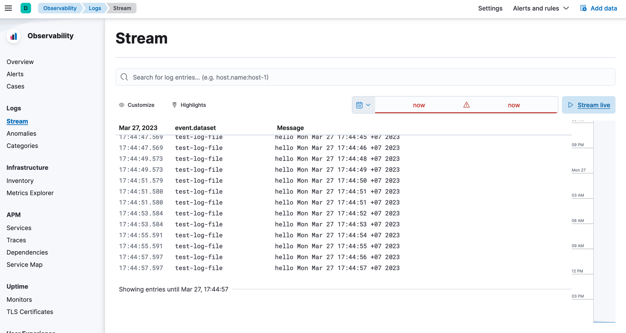The width and height of the screenshot is (626, 333).
Task: Click the "D" space avatar icon
Action: click(x=25, y=8)
